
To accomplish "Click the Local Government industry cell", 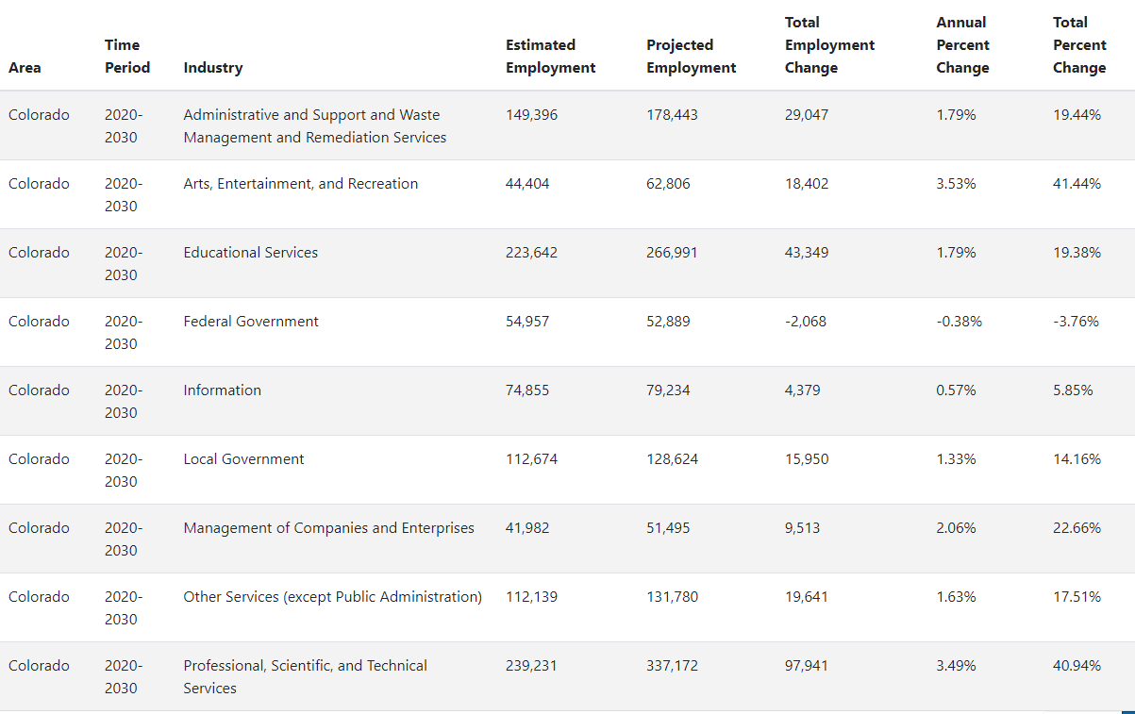I will pyautogui.click(x=244, y=459).
